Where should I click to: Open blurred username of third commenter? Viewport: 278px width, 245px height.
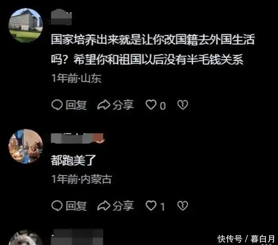pyautogui.click(x=77, y=237)
